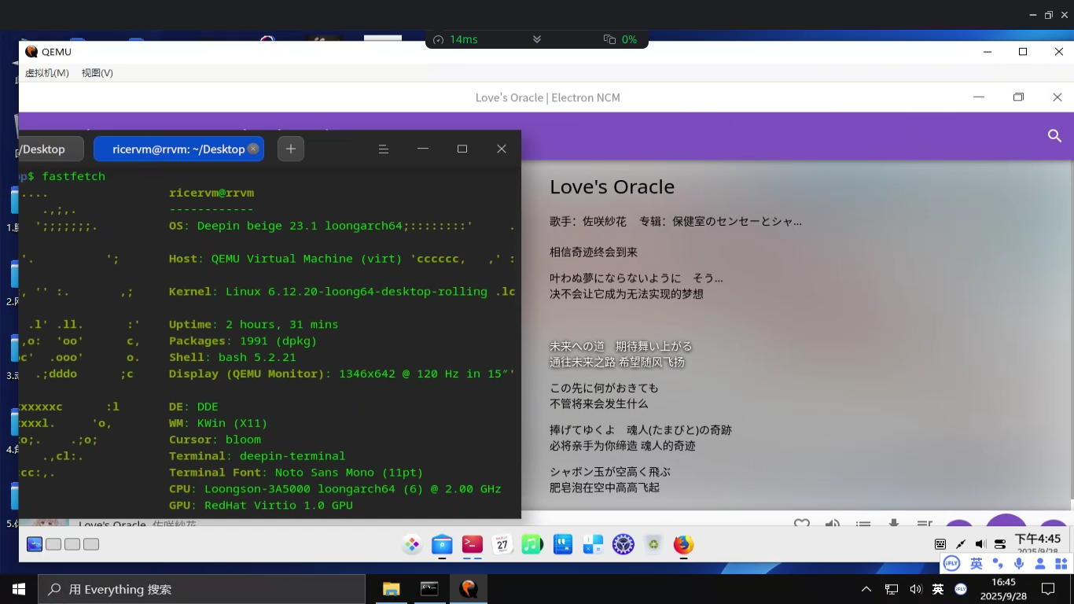
Task: Toggle punctuation mode on iFLY bar
Action: pyautogui.click(x=998, y=563)
